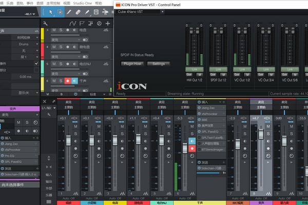Screen dimensions: 308x205
Task: Select the Paint pencil tool
Action: point(87,12)
